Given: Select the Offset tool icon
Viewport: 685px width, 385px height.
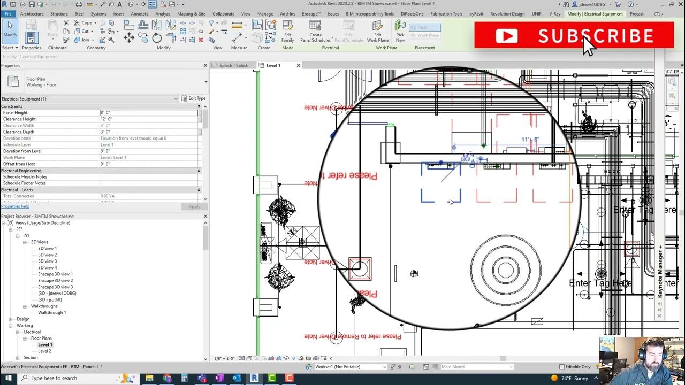Looking at the screenshot, I should 143,24.
